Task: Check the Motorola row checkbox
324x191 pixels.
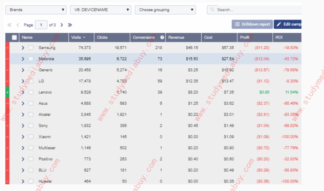Action: coord(31,59)
